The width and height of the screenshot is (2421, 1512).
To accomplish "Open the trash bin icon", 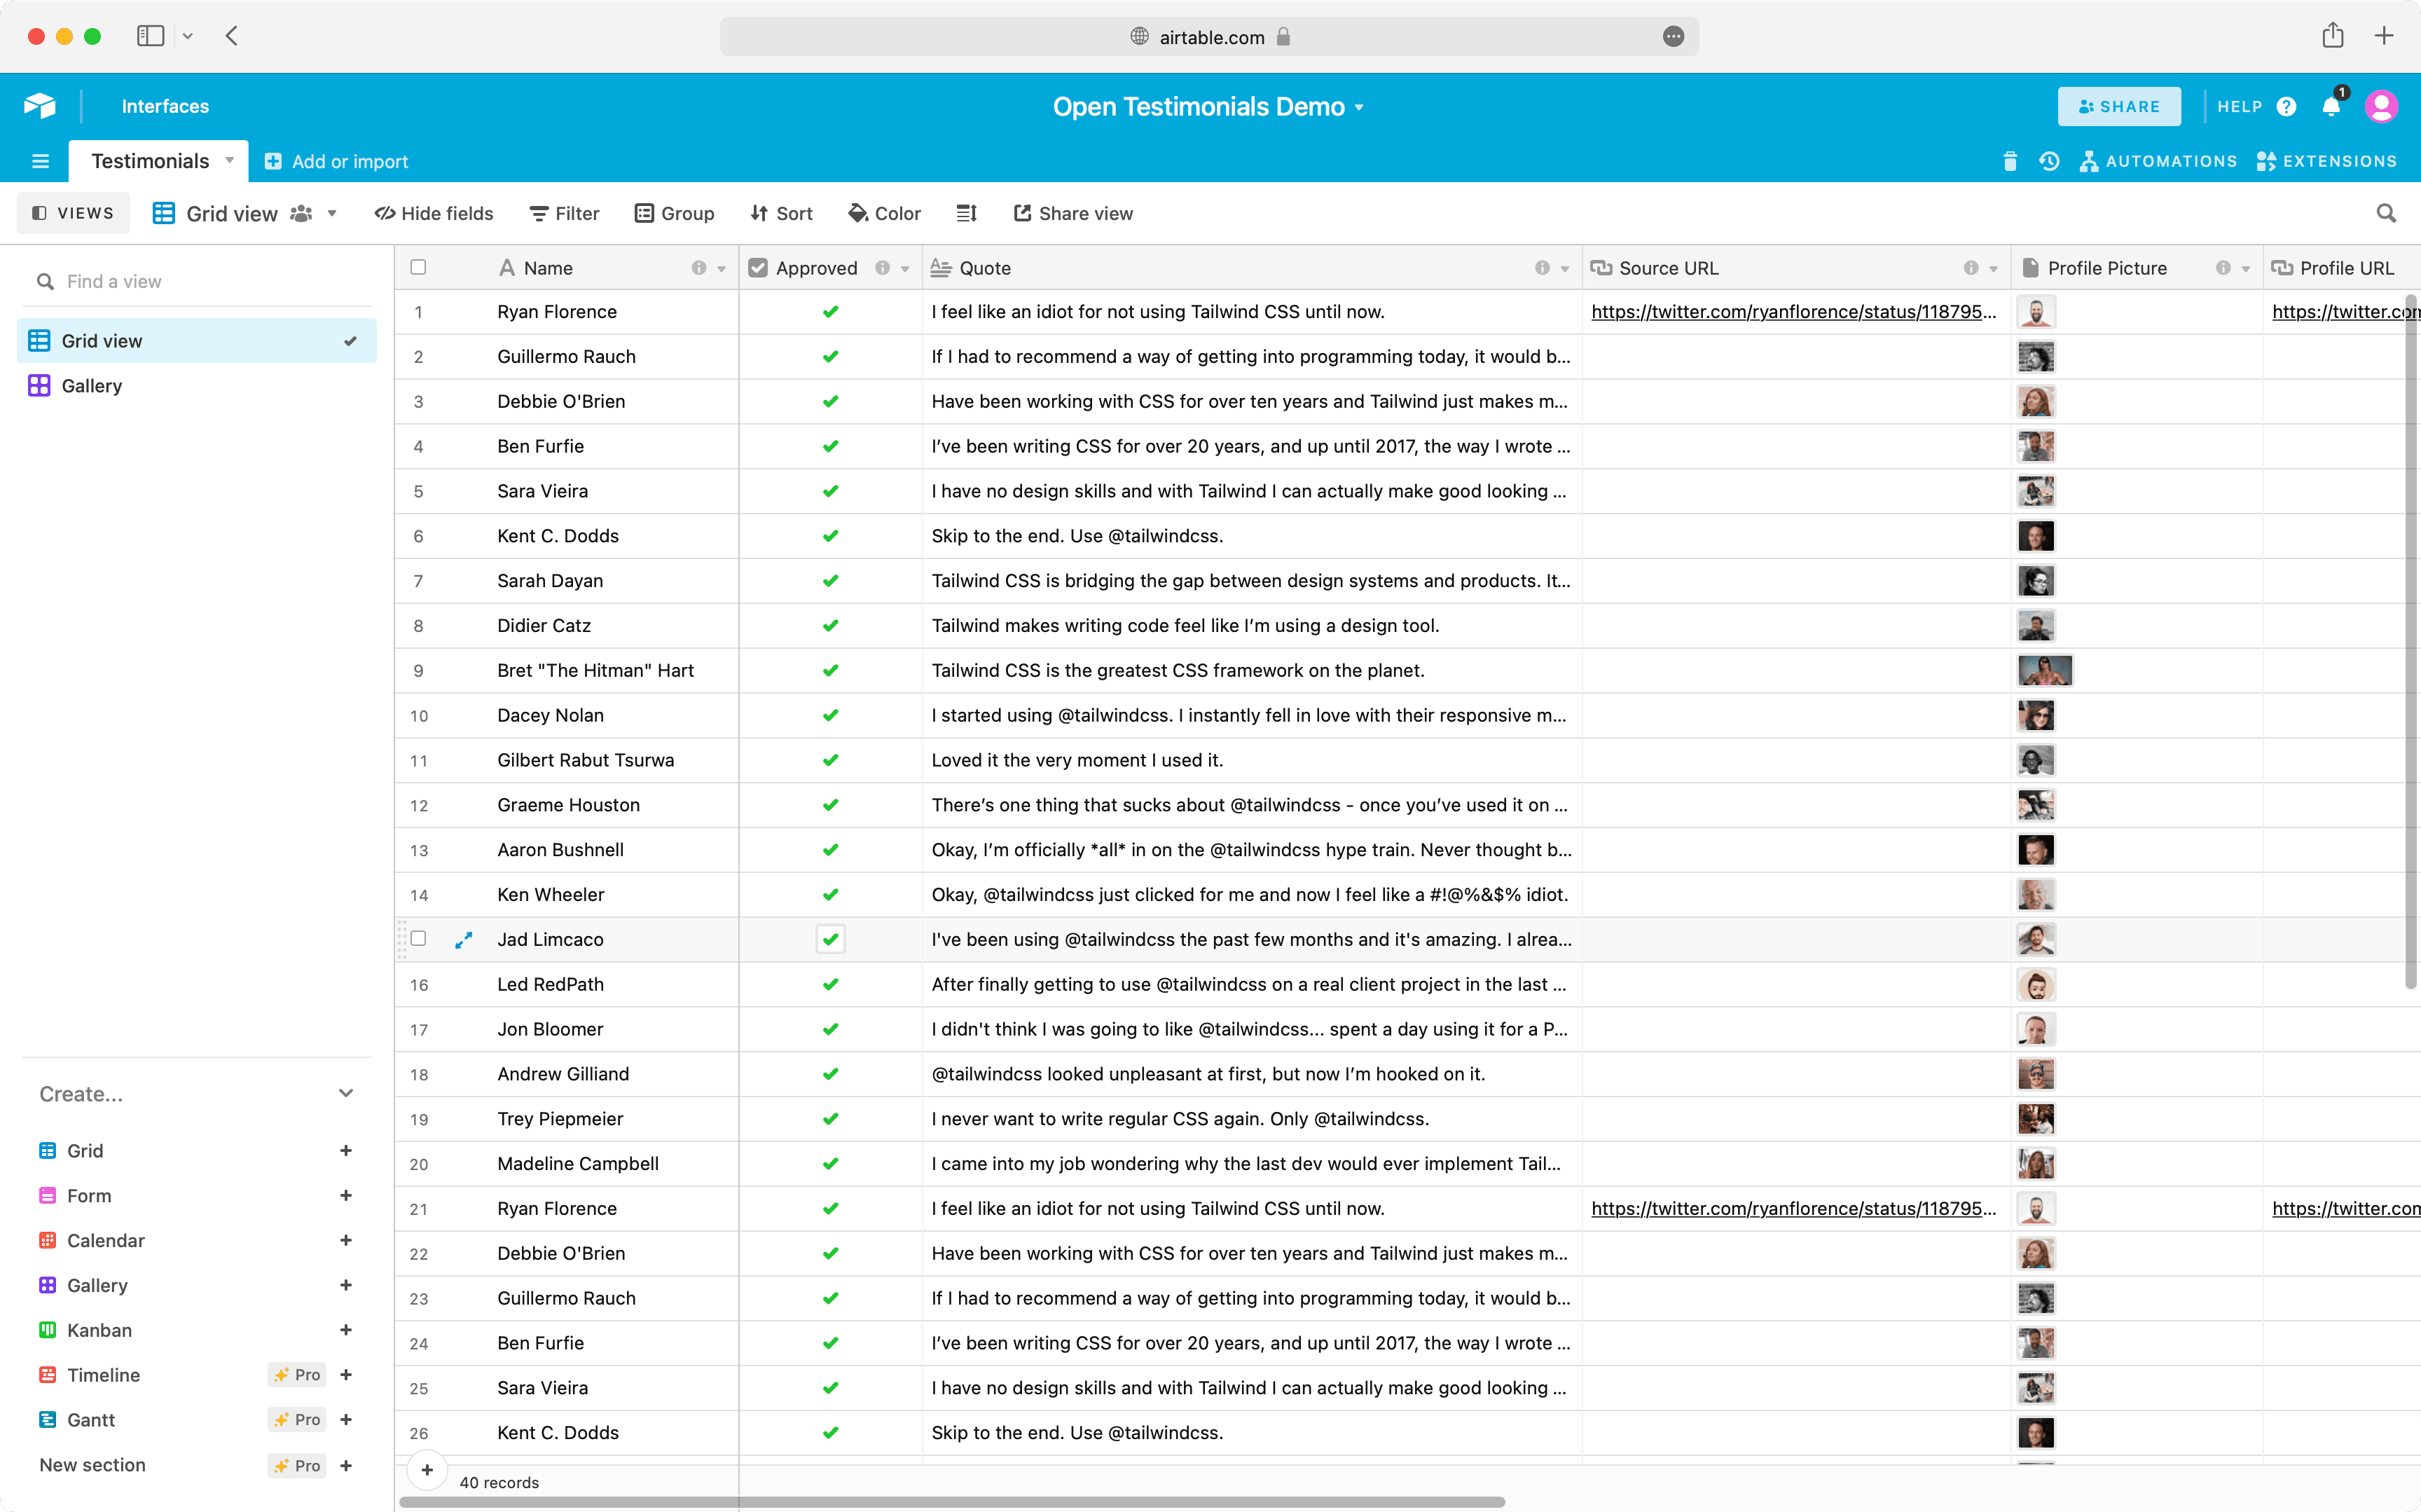I will tap(2009, 161).
